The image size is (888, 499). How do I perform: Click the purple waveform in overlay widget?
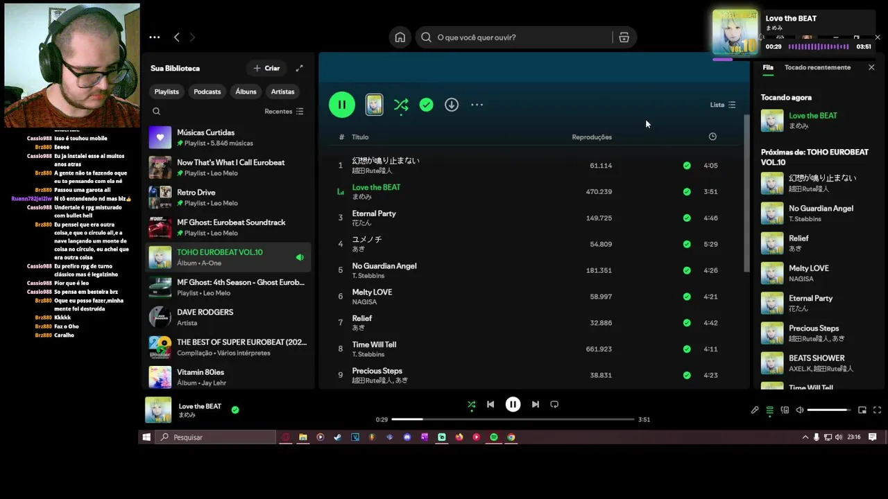point(819,46)
